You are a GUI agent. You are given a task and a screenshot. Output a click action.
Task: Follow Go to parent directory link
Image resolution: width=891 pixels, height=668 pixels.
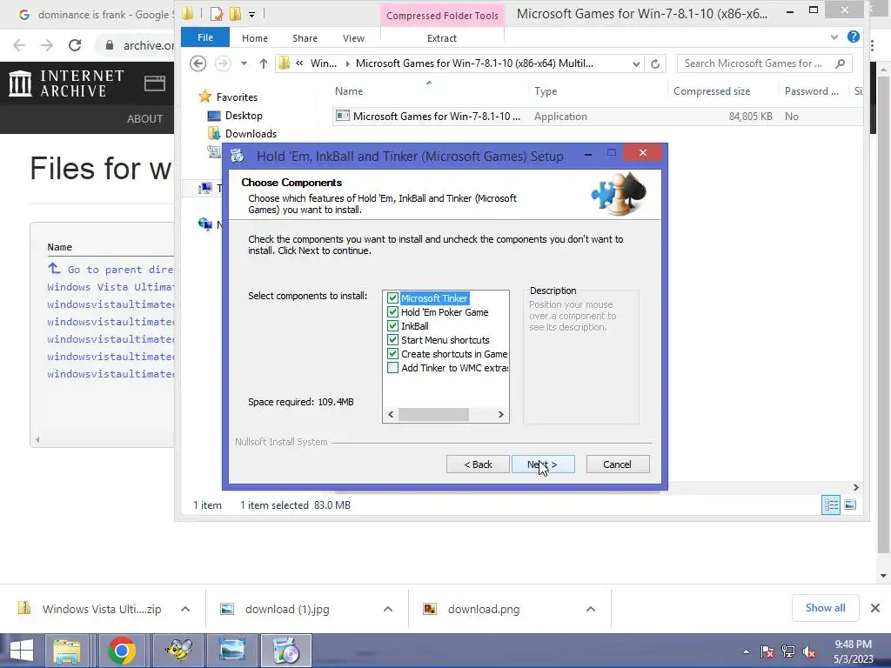120,270
